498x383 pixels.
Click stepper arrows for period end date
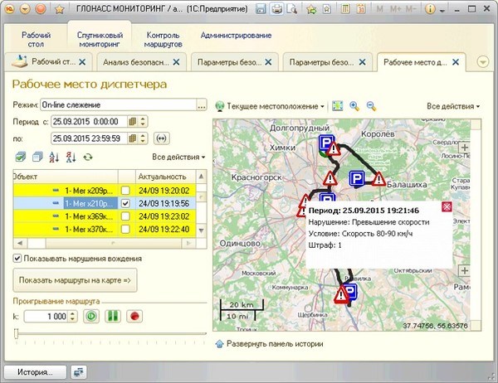(x=143, y=138)
